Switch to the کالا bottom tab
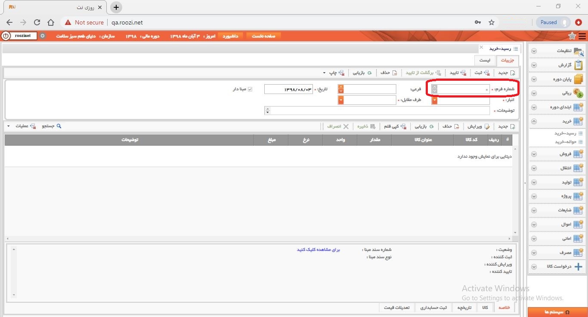The image size is (588, 317). (x=485, y=308)
